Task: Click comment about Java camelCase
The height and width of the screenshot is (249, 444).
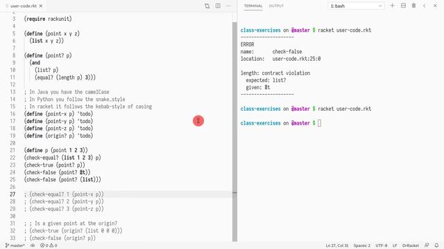Action: [67, 92]
